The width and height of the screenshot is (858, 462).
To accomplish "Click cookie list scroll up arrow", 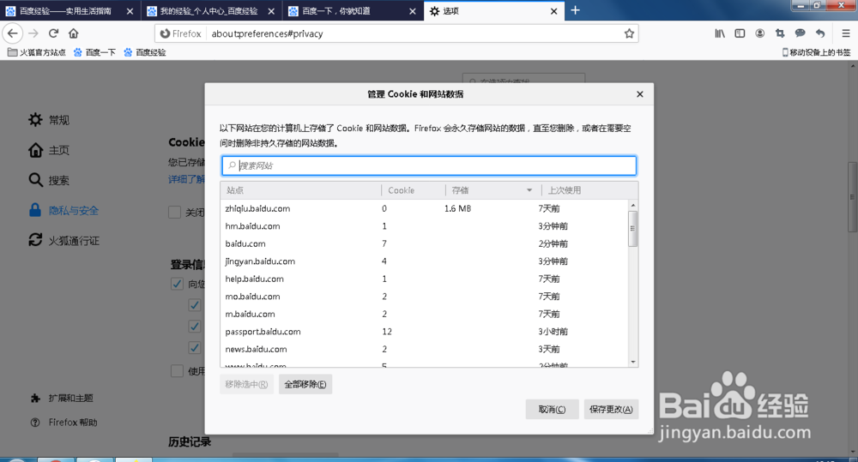I will [x=633, y=205].
